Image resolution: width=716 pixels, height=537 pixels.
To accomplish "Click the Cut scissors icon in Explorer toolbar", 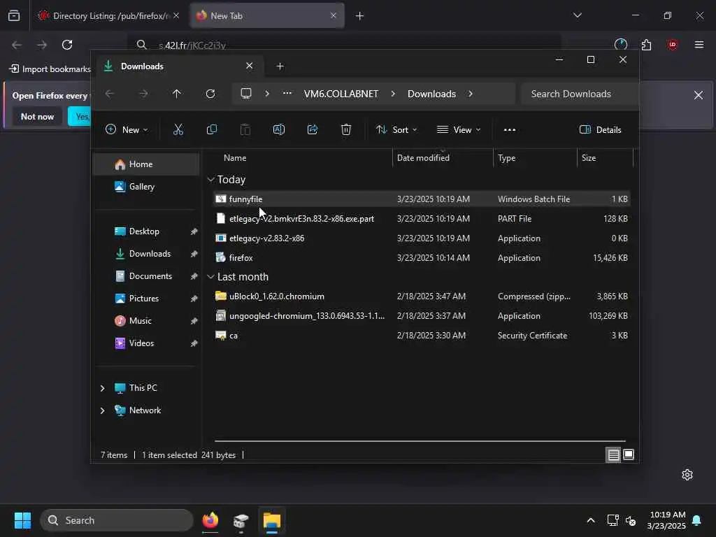I will [178, 129].
